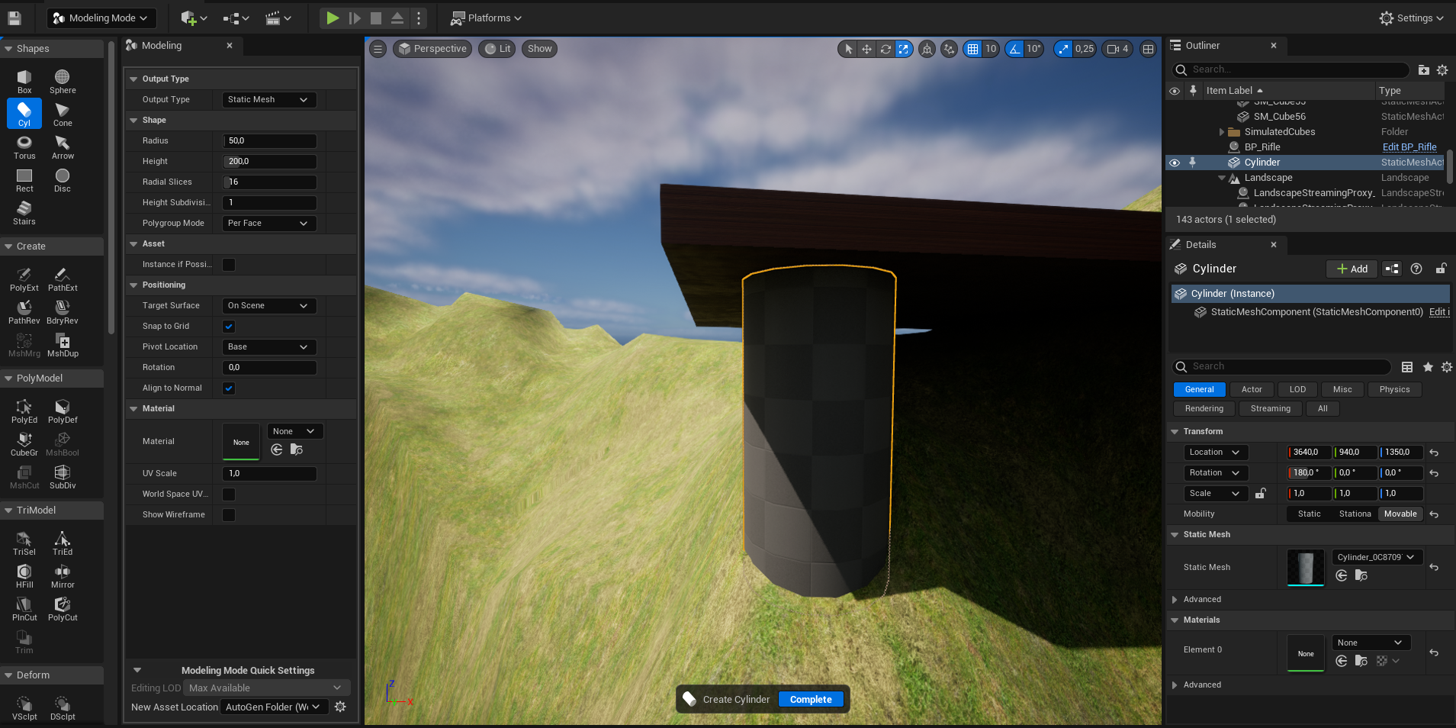1456x728 pixels.
Task: Enable World Space UV checkbox
Action: point(229,494)
